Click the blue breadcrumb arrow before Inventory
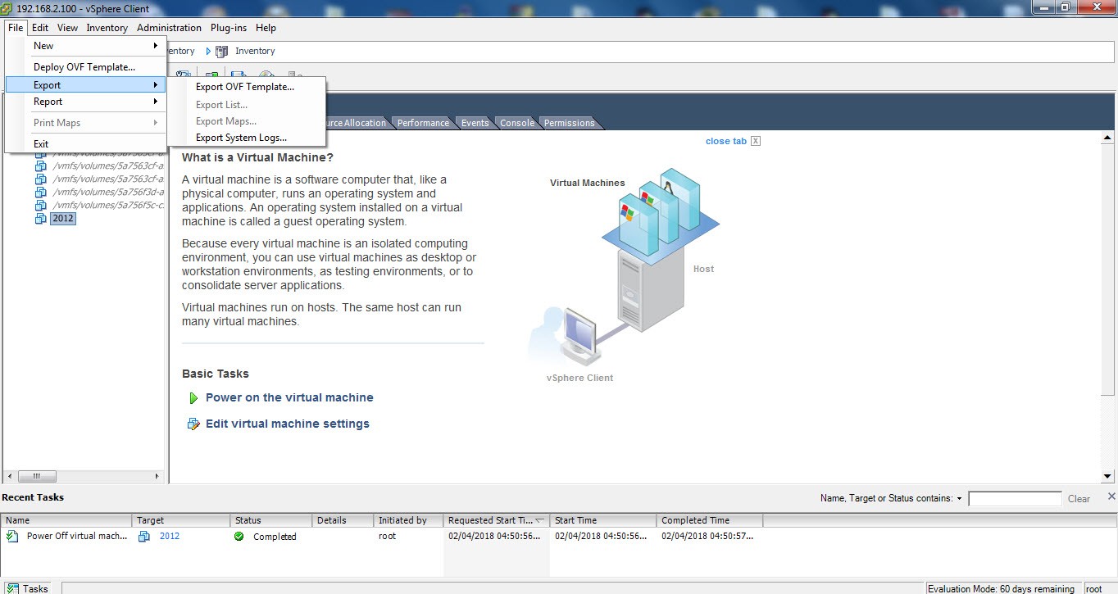 (x=208, y=51)
